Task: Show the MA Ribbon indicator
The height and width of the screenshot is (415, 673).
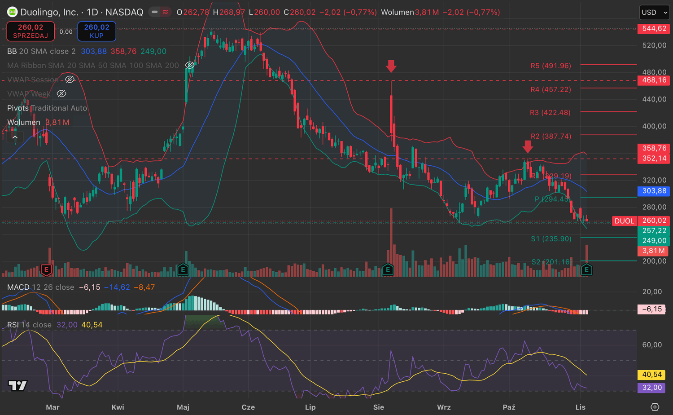Action: (x=190, y=66)
